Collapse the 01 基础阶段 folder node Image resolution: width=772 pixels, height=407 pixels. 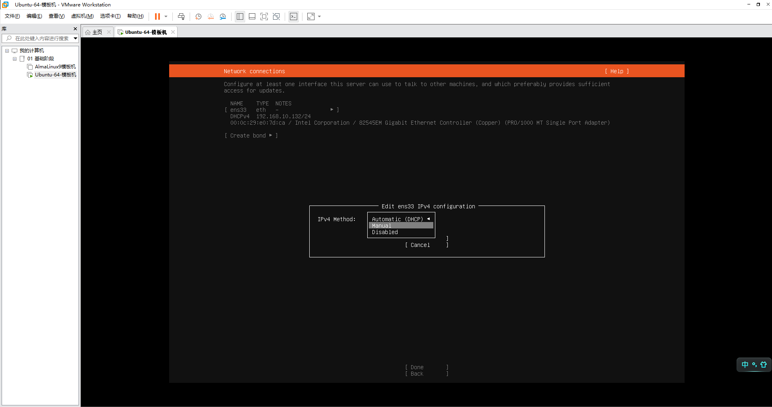point(15,59)
